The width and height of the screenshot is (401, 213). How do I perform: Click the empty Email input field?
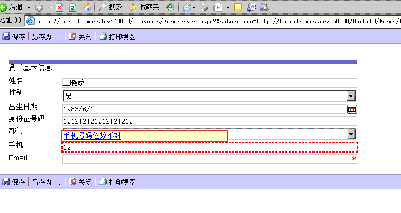pyautogui.click(x=209, y=159)
